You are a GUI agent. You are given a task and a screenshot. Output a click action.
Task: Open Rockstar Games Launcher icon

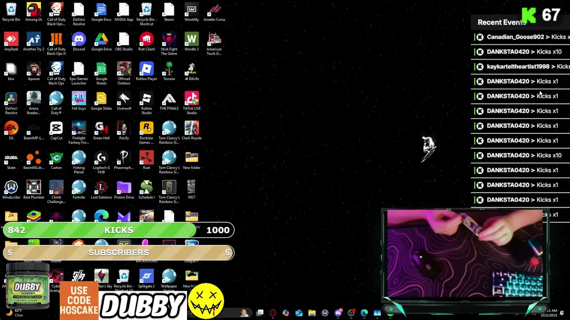coord(147,132)
